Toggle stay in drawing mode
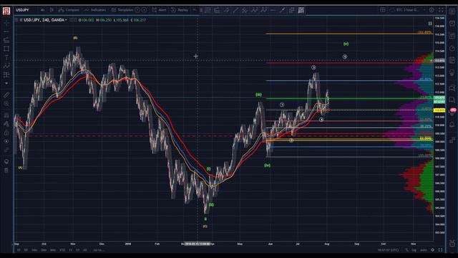 (6, 124)
